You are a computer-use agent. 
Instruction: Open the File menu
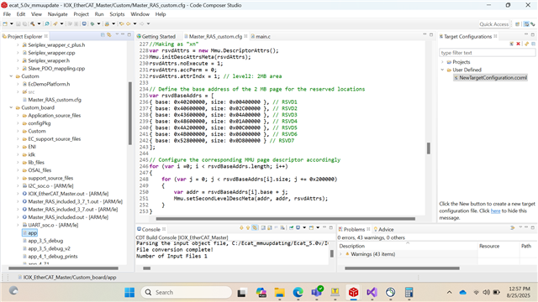coord(7,14)
